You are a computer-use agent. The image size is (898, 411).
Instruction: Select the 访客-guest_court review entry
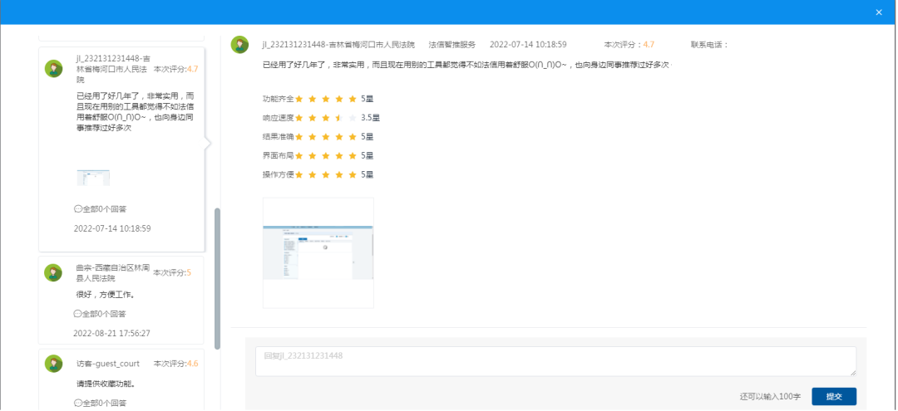coord(121,379)
